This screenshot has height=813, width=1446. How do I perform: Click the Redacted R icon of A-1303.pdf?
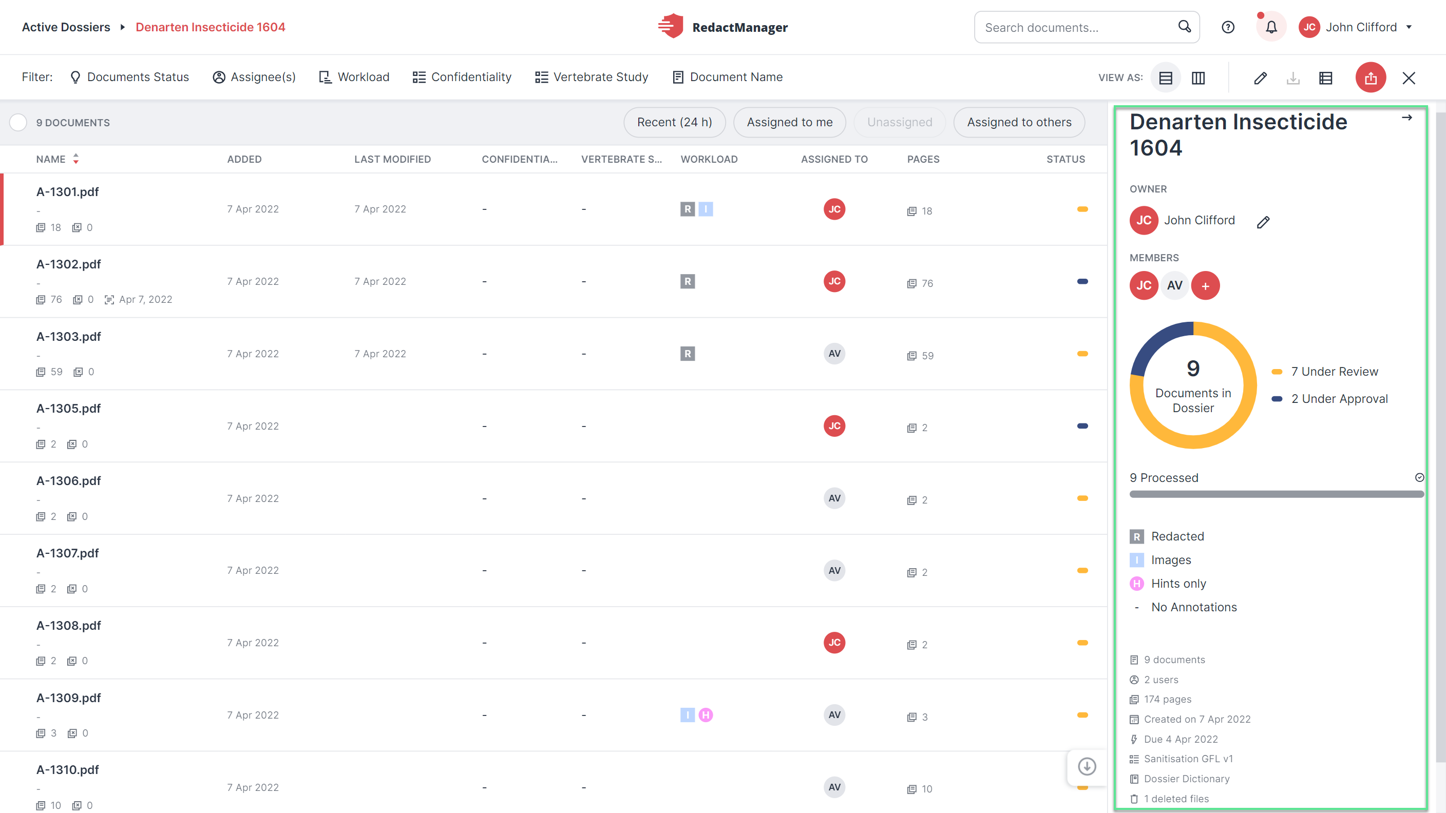coord(687,354)
